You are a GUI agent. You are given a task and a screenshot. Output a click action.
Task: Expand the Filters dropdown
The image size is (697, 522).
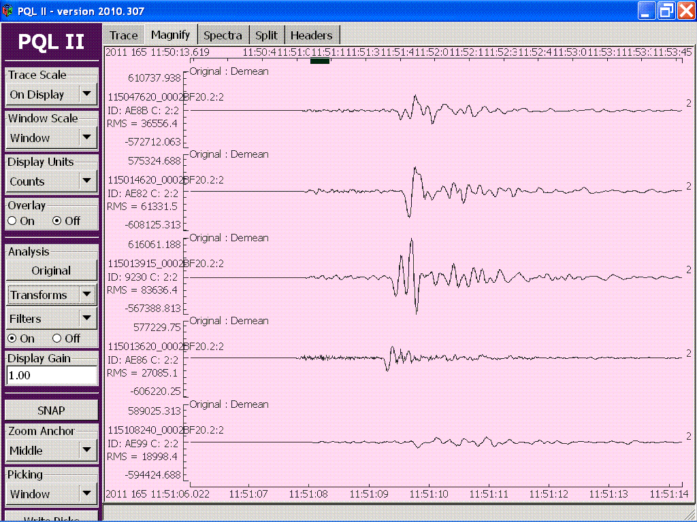tap(52, 319)
